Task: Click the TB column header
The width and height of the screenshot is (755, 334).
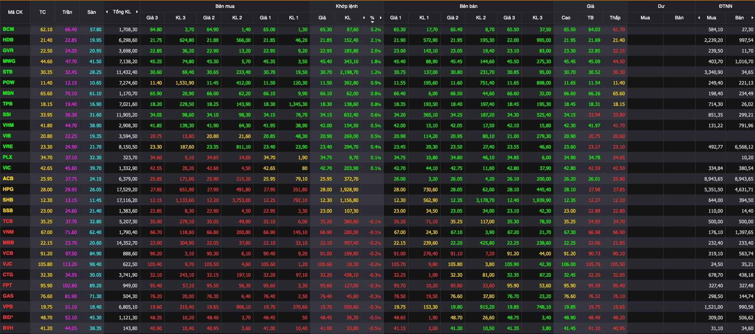Action: tap(590, 18)
